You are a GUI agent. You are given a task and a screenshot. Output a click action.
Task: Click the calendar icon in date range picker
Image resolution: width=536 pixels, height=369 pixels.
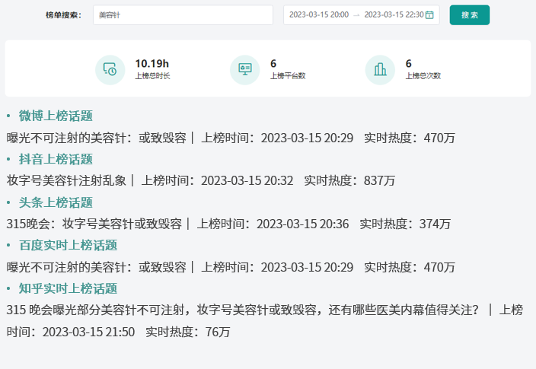(429, 15)
